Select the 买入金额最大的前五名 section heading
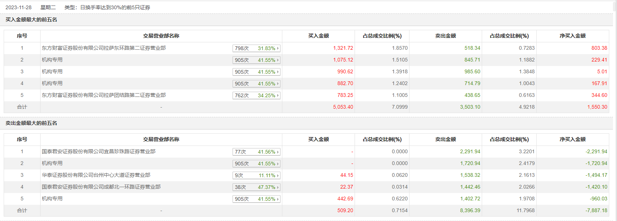The image size is (617, 221). pyautogui.click(x=31, y=20)
